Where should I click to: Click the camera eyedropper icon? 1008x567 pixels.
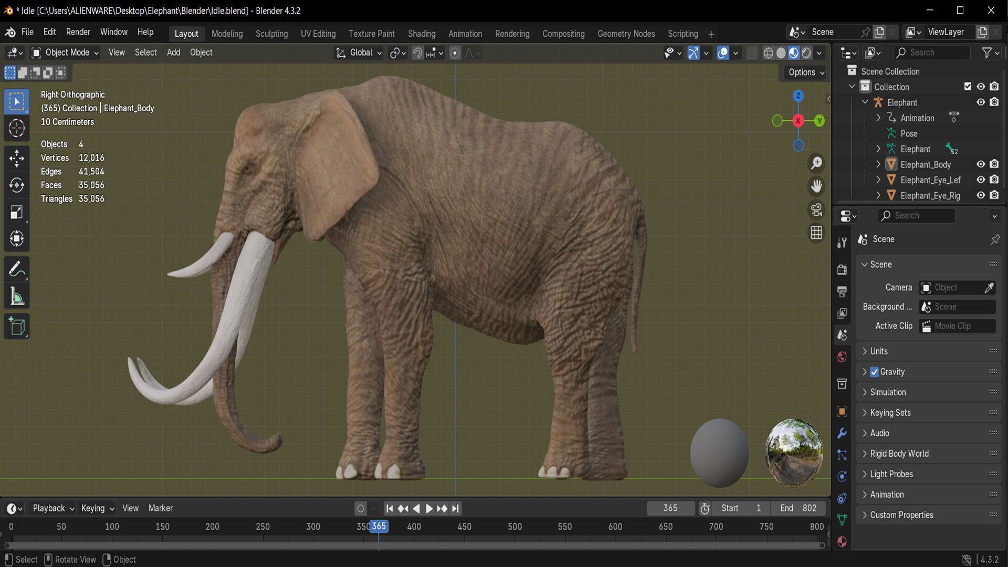[989, 288]
